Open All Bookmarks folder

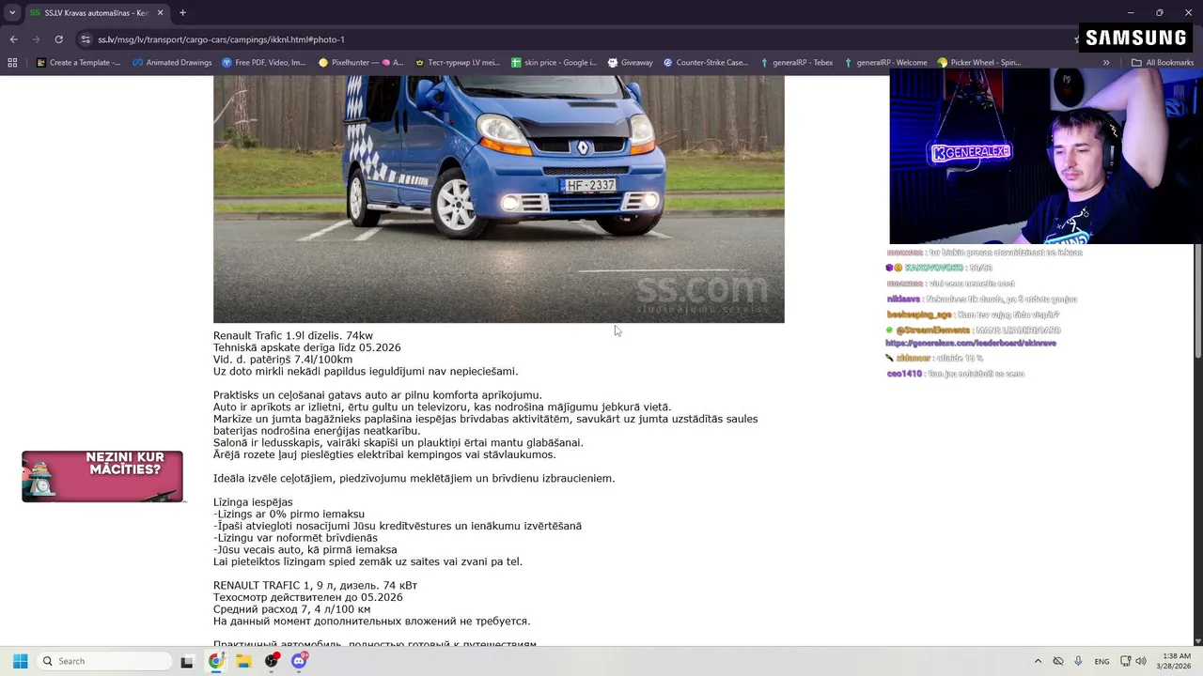pos(1163,63)
